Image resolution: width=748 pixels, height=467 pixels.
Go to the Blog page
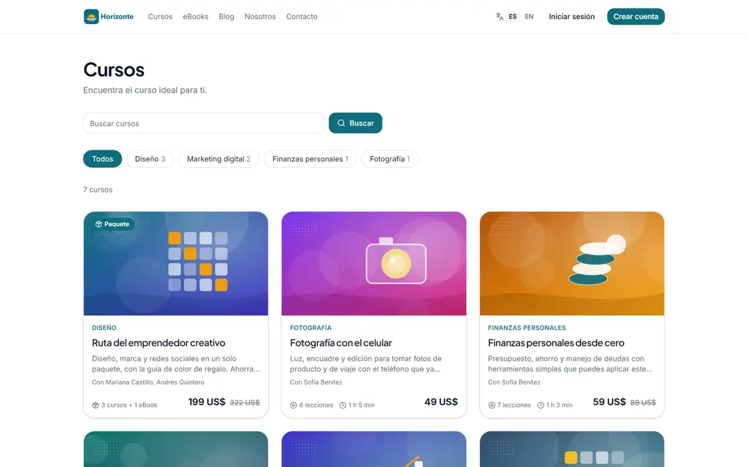click(226, 17)
